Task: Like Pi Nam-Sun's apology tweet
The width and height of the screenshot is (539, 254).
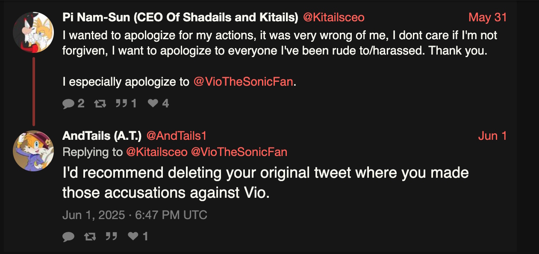Action: [153, 104]
